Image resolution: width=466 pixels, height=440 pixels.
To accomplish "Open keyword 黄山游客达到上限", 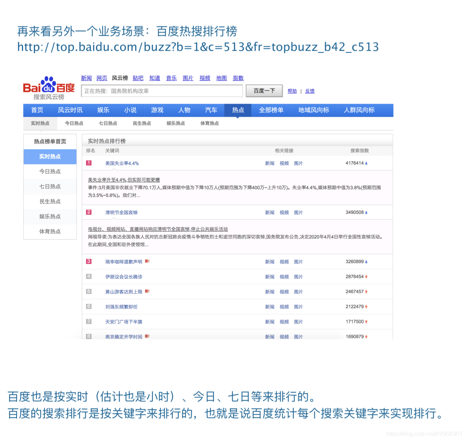I will click(124, 292).
